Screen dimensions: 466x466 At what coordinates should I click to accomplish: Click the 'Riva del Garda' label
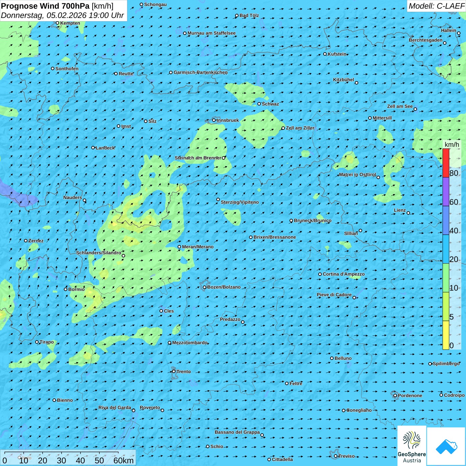coord(115,407)
